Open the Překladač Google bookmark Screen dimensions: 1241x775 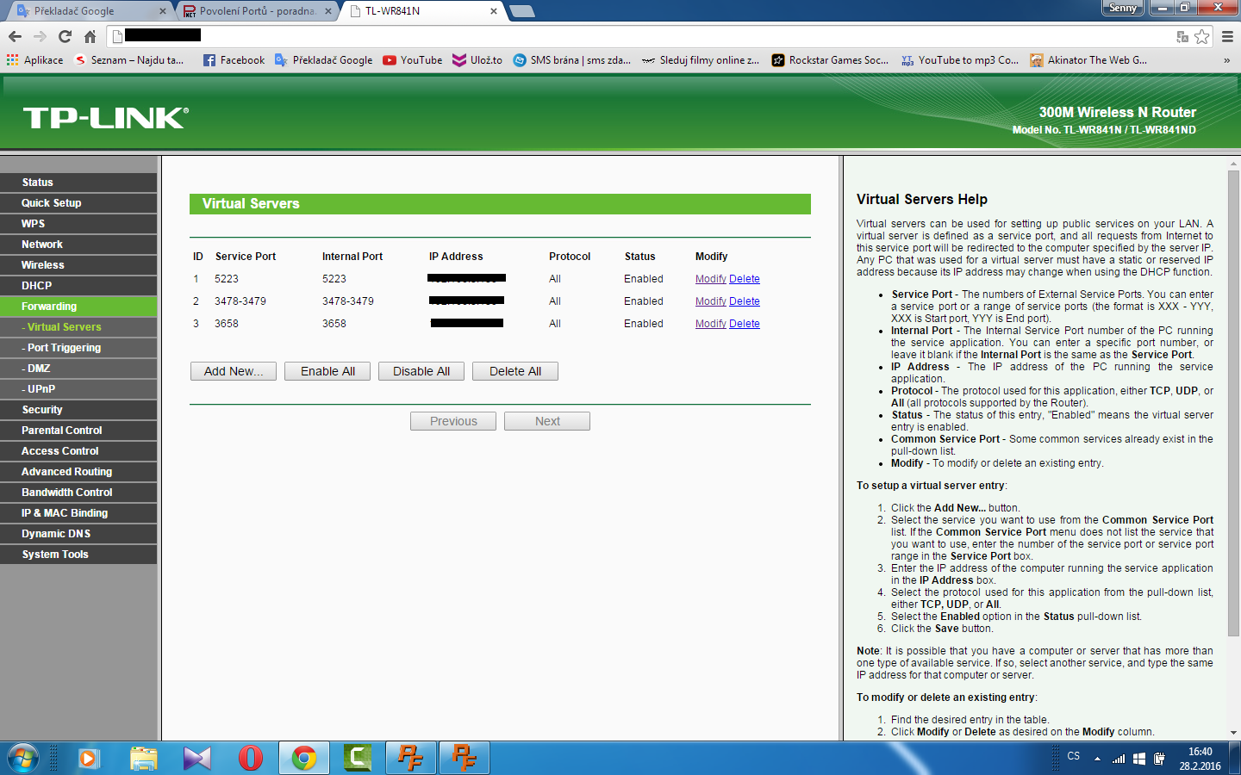[323, 60]
